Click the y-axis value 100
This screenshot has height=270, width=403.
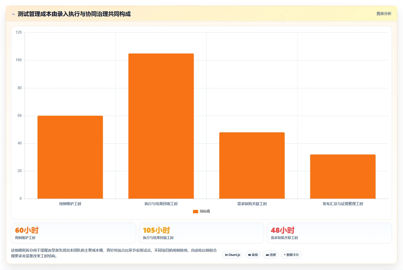[x=19, y=60]
